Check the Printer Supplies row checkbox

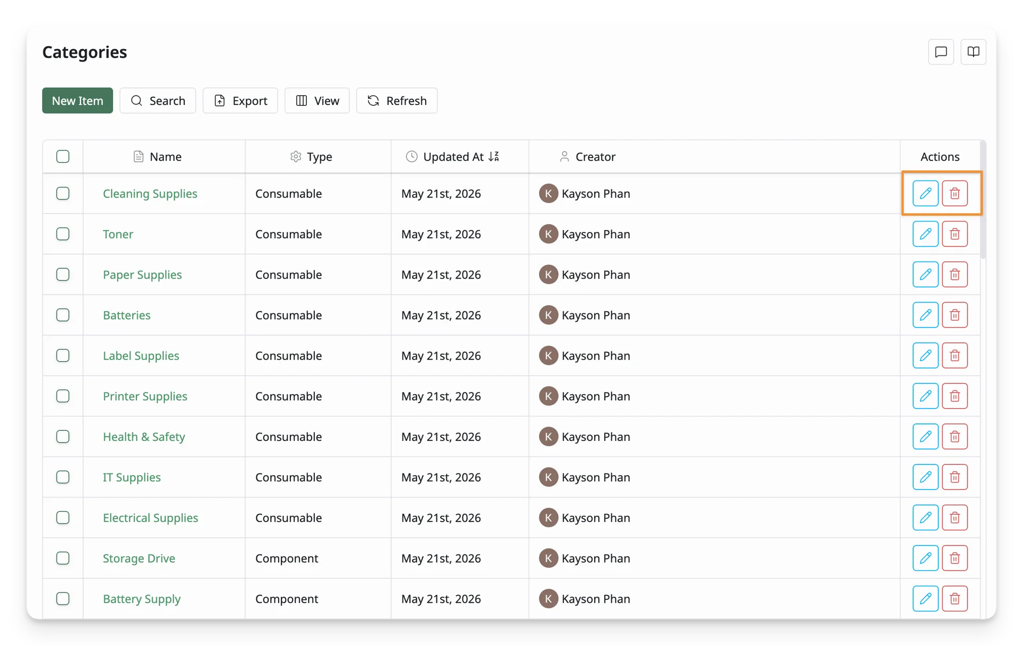coord(63,396)
